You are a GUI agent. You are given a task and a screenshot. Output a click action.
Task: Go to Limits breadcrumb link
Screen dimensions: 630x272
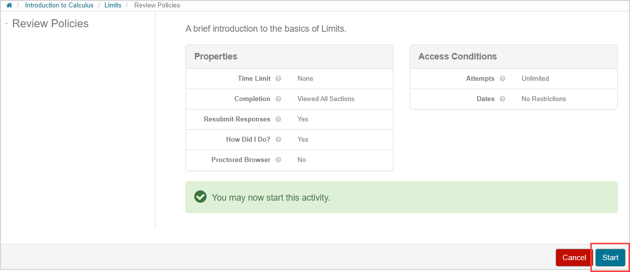click(113, 5)
